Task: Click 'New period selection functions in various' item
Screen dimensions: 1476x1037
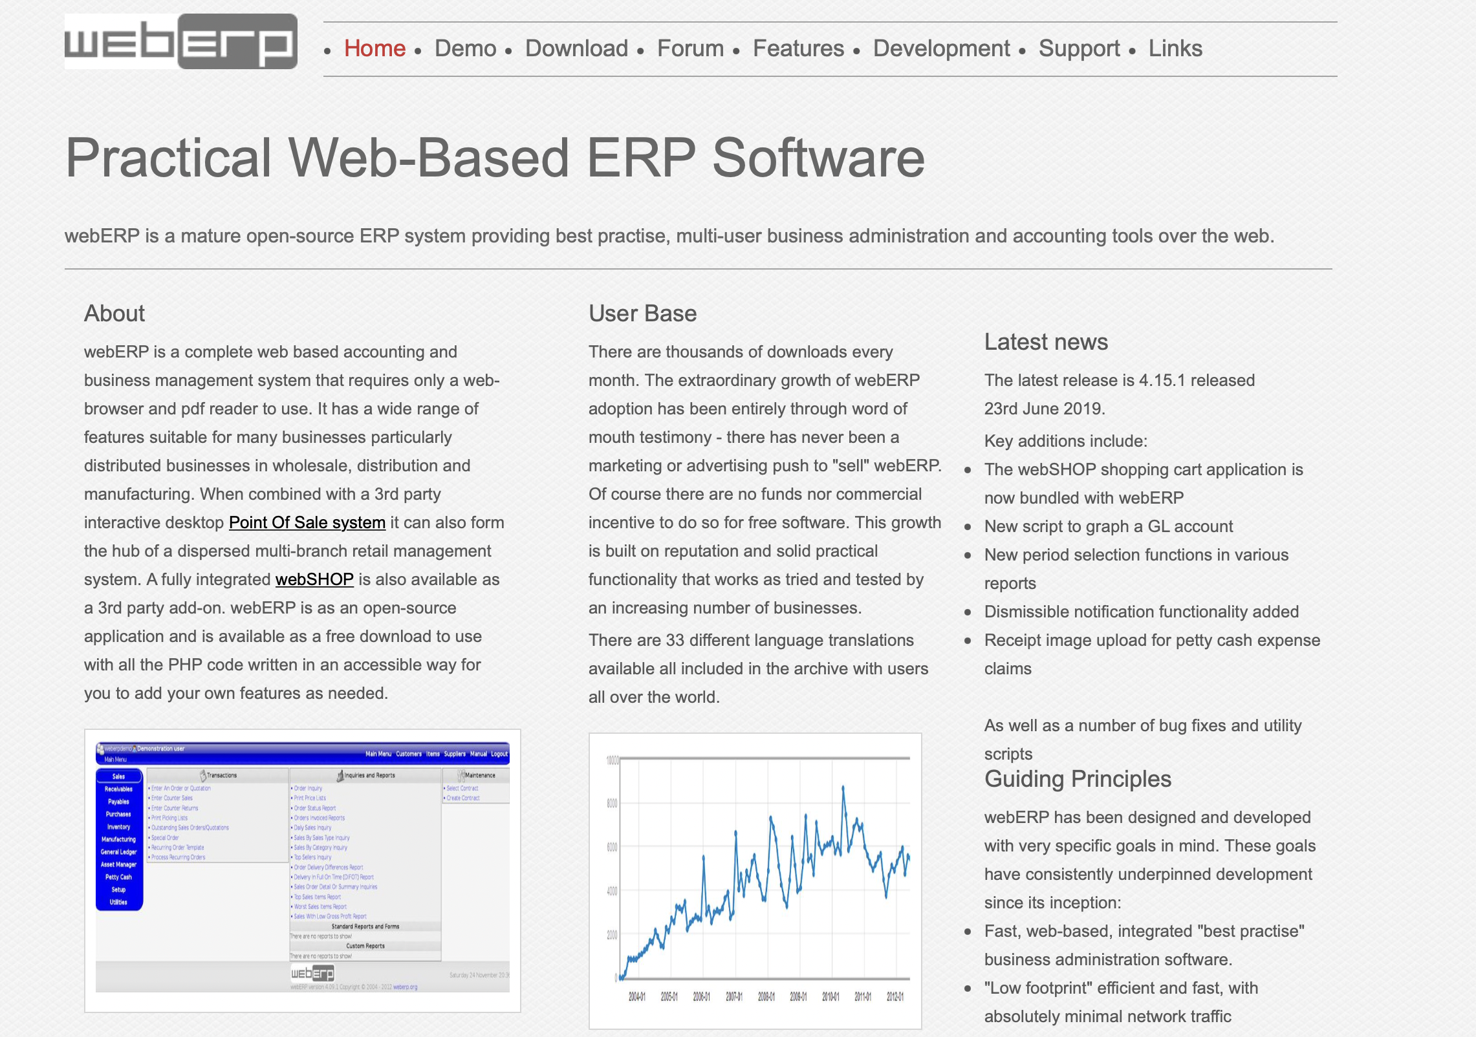Action: [x=1136, y=569]
